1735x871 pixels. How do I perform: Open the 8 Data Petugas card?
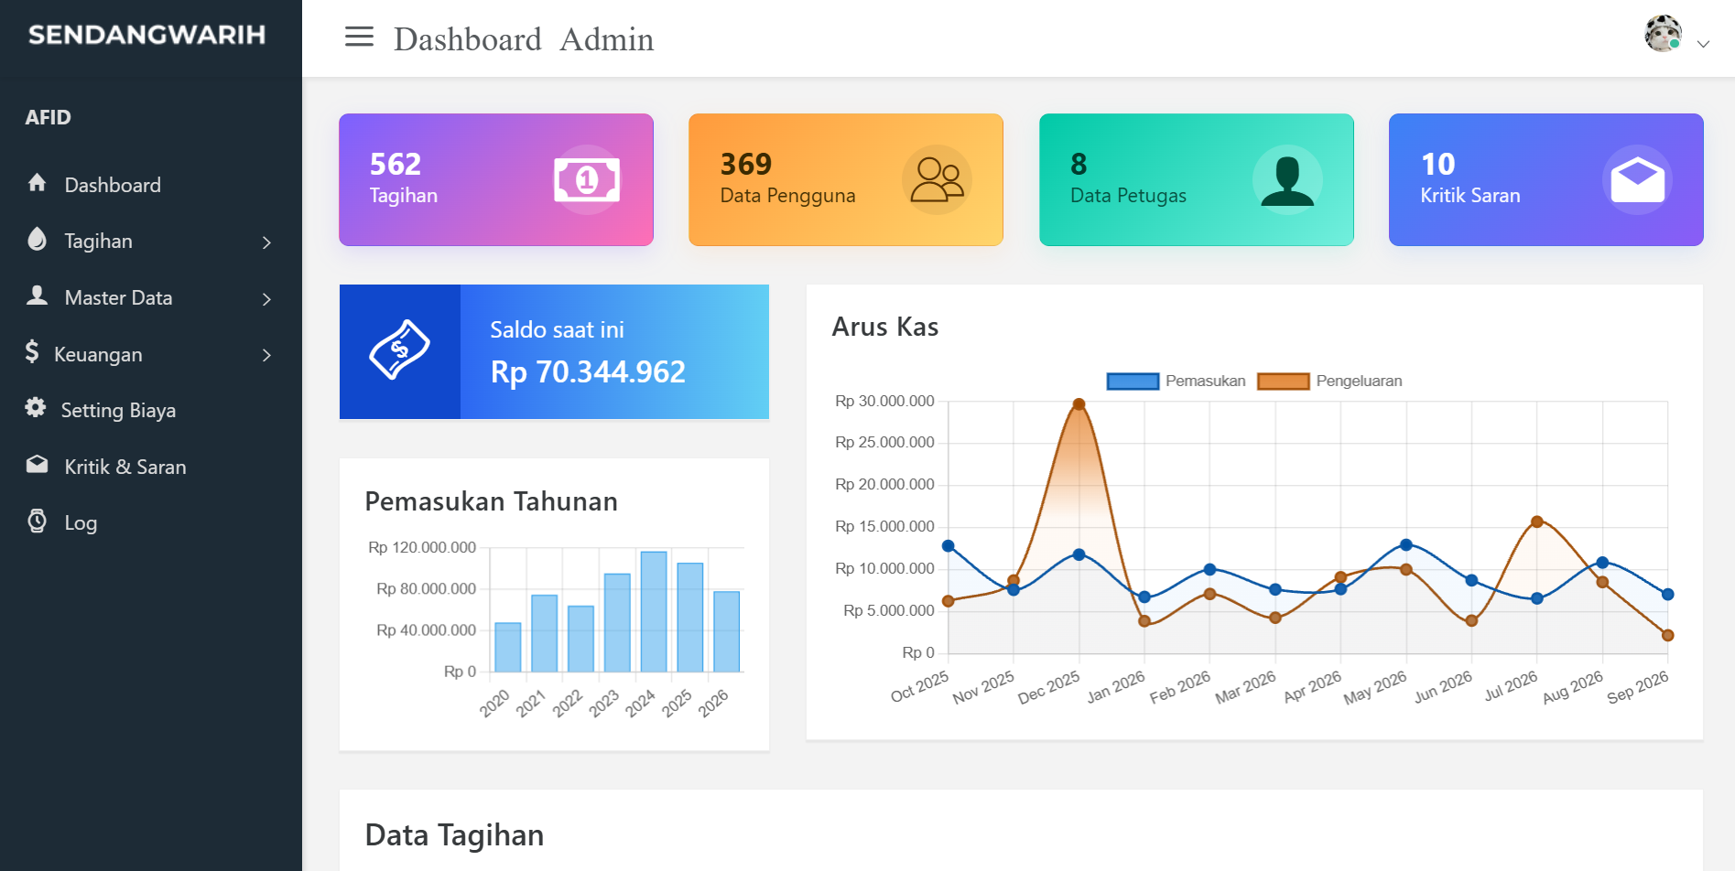pos(1197,179)
